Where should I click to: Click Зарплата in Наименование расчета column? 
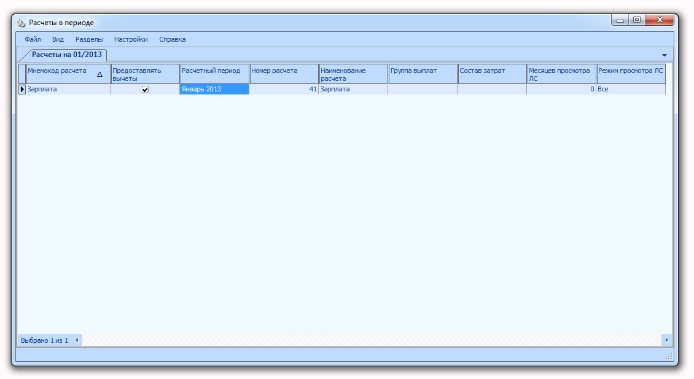click(353, 89)
